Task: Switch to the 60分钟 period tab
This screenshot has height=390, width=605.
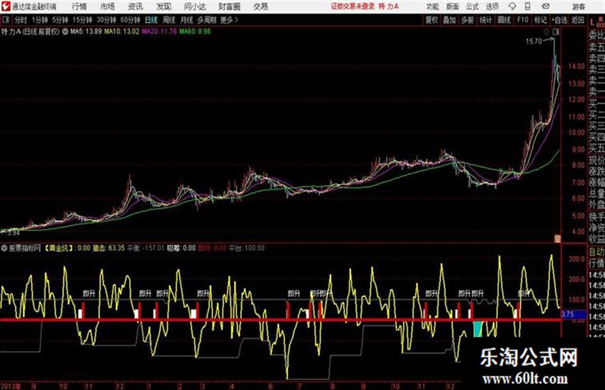Action: 130,20
